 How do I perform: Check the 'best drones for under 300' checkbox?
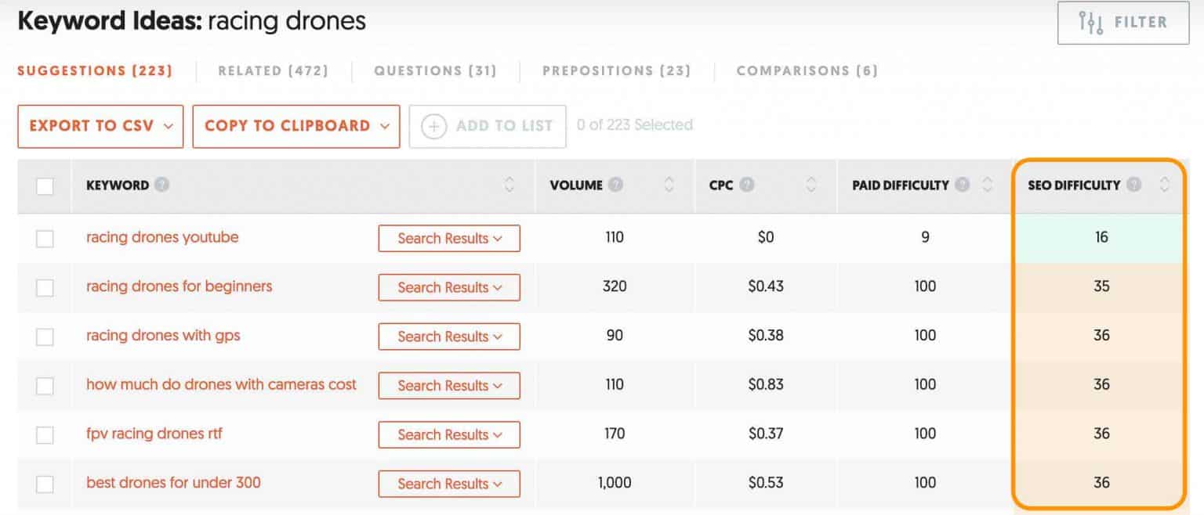tap(45, 483)
